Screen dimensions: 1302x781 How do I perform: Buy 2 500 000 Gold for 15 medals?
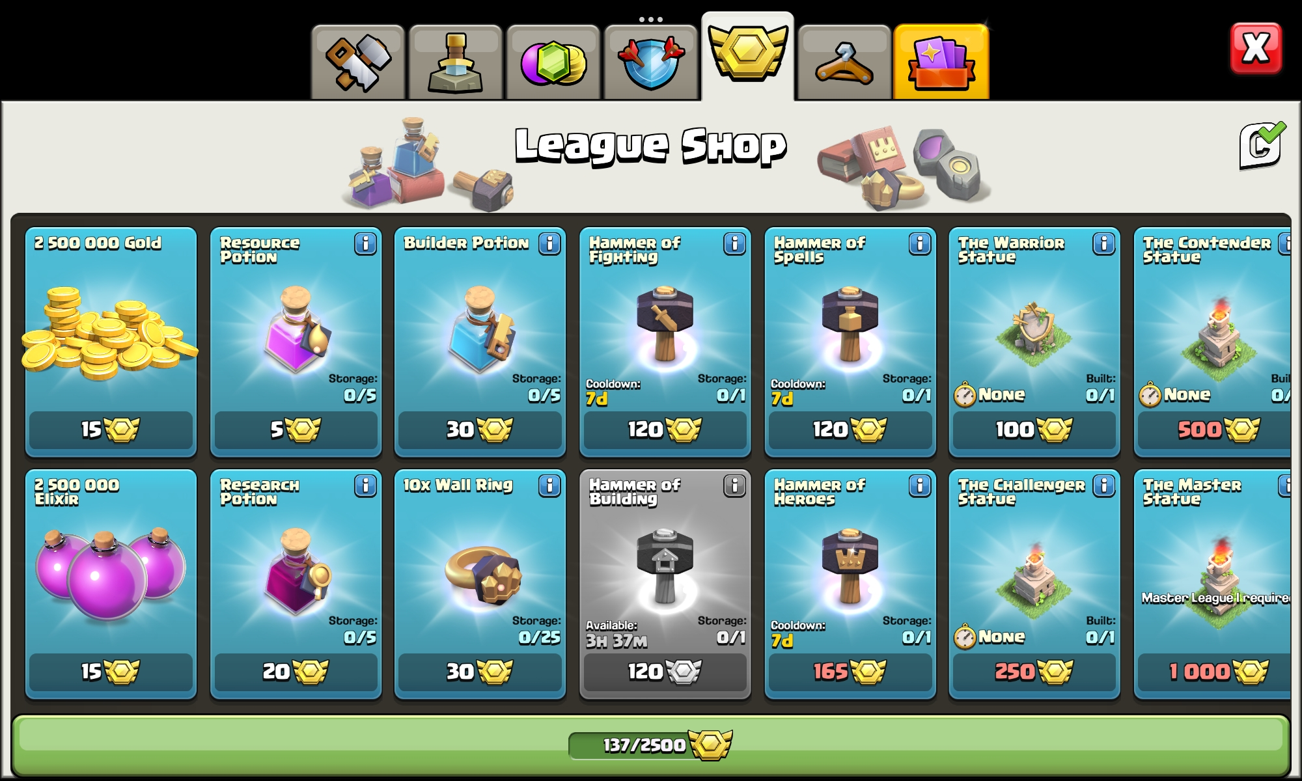(x=111, y=430)
